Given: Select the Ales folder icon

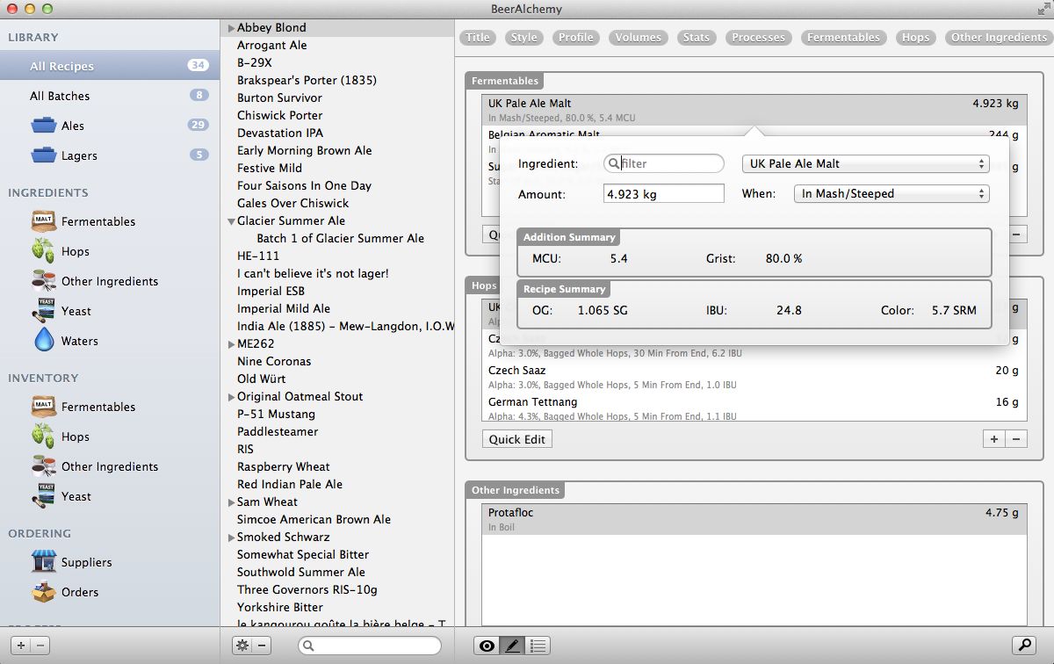Looking at the screenshot, I should tap(44, 126).
